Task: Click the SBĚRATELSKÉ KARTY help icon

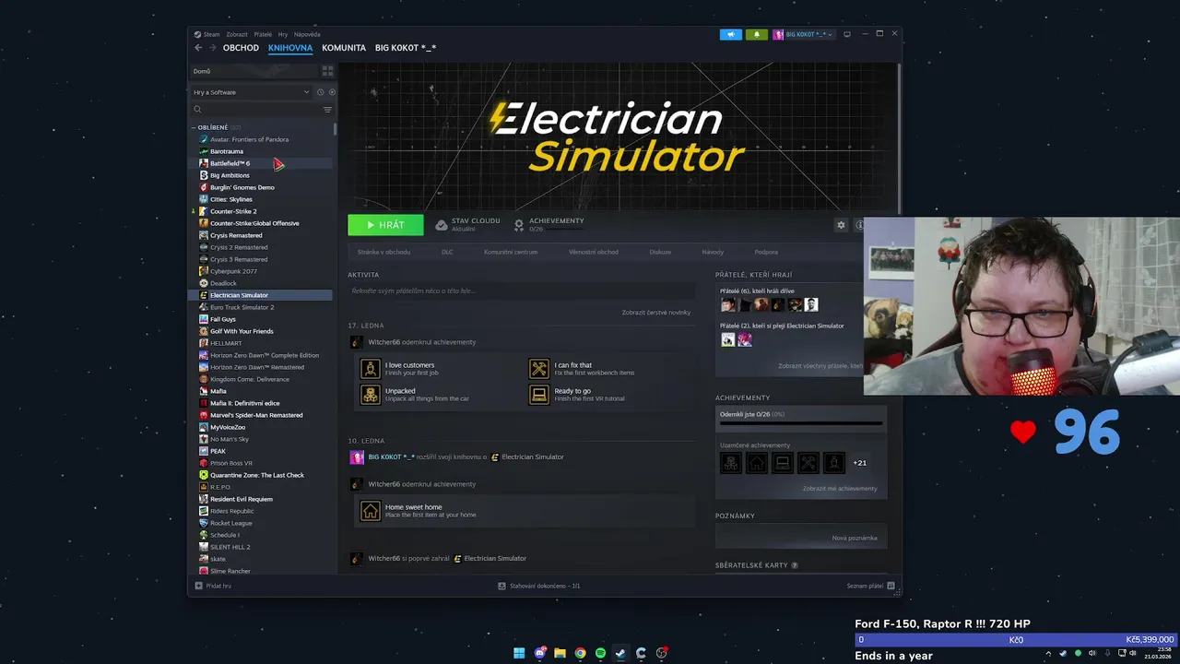Action: click(x=795, y=565)
